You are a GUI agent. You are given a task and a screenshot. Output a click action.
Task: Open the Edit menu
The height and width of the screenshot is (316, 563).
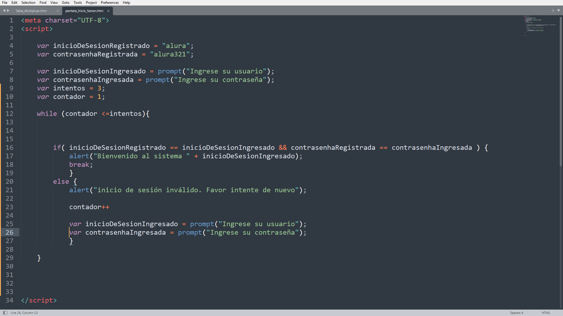click(14, 3)
